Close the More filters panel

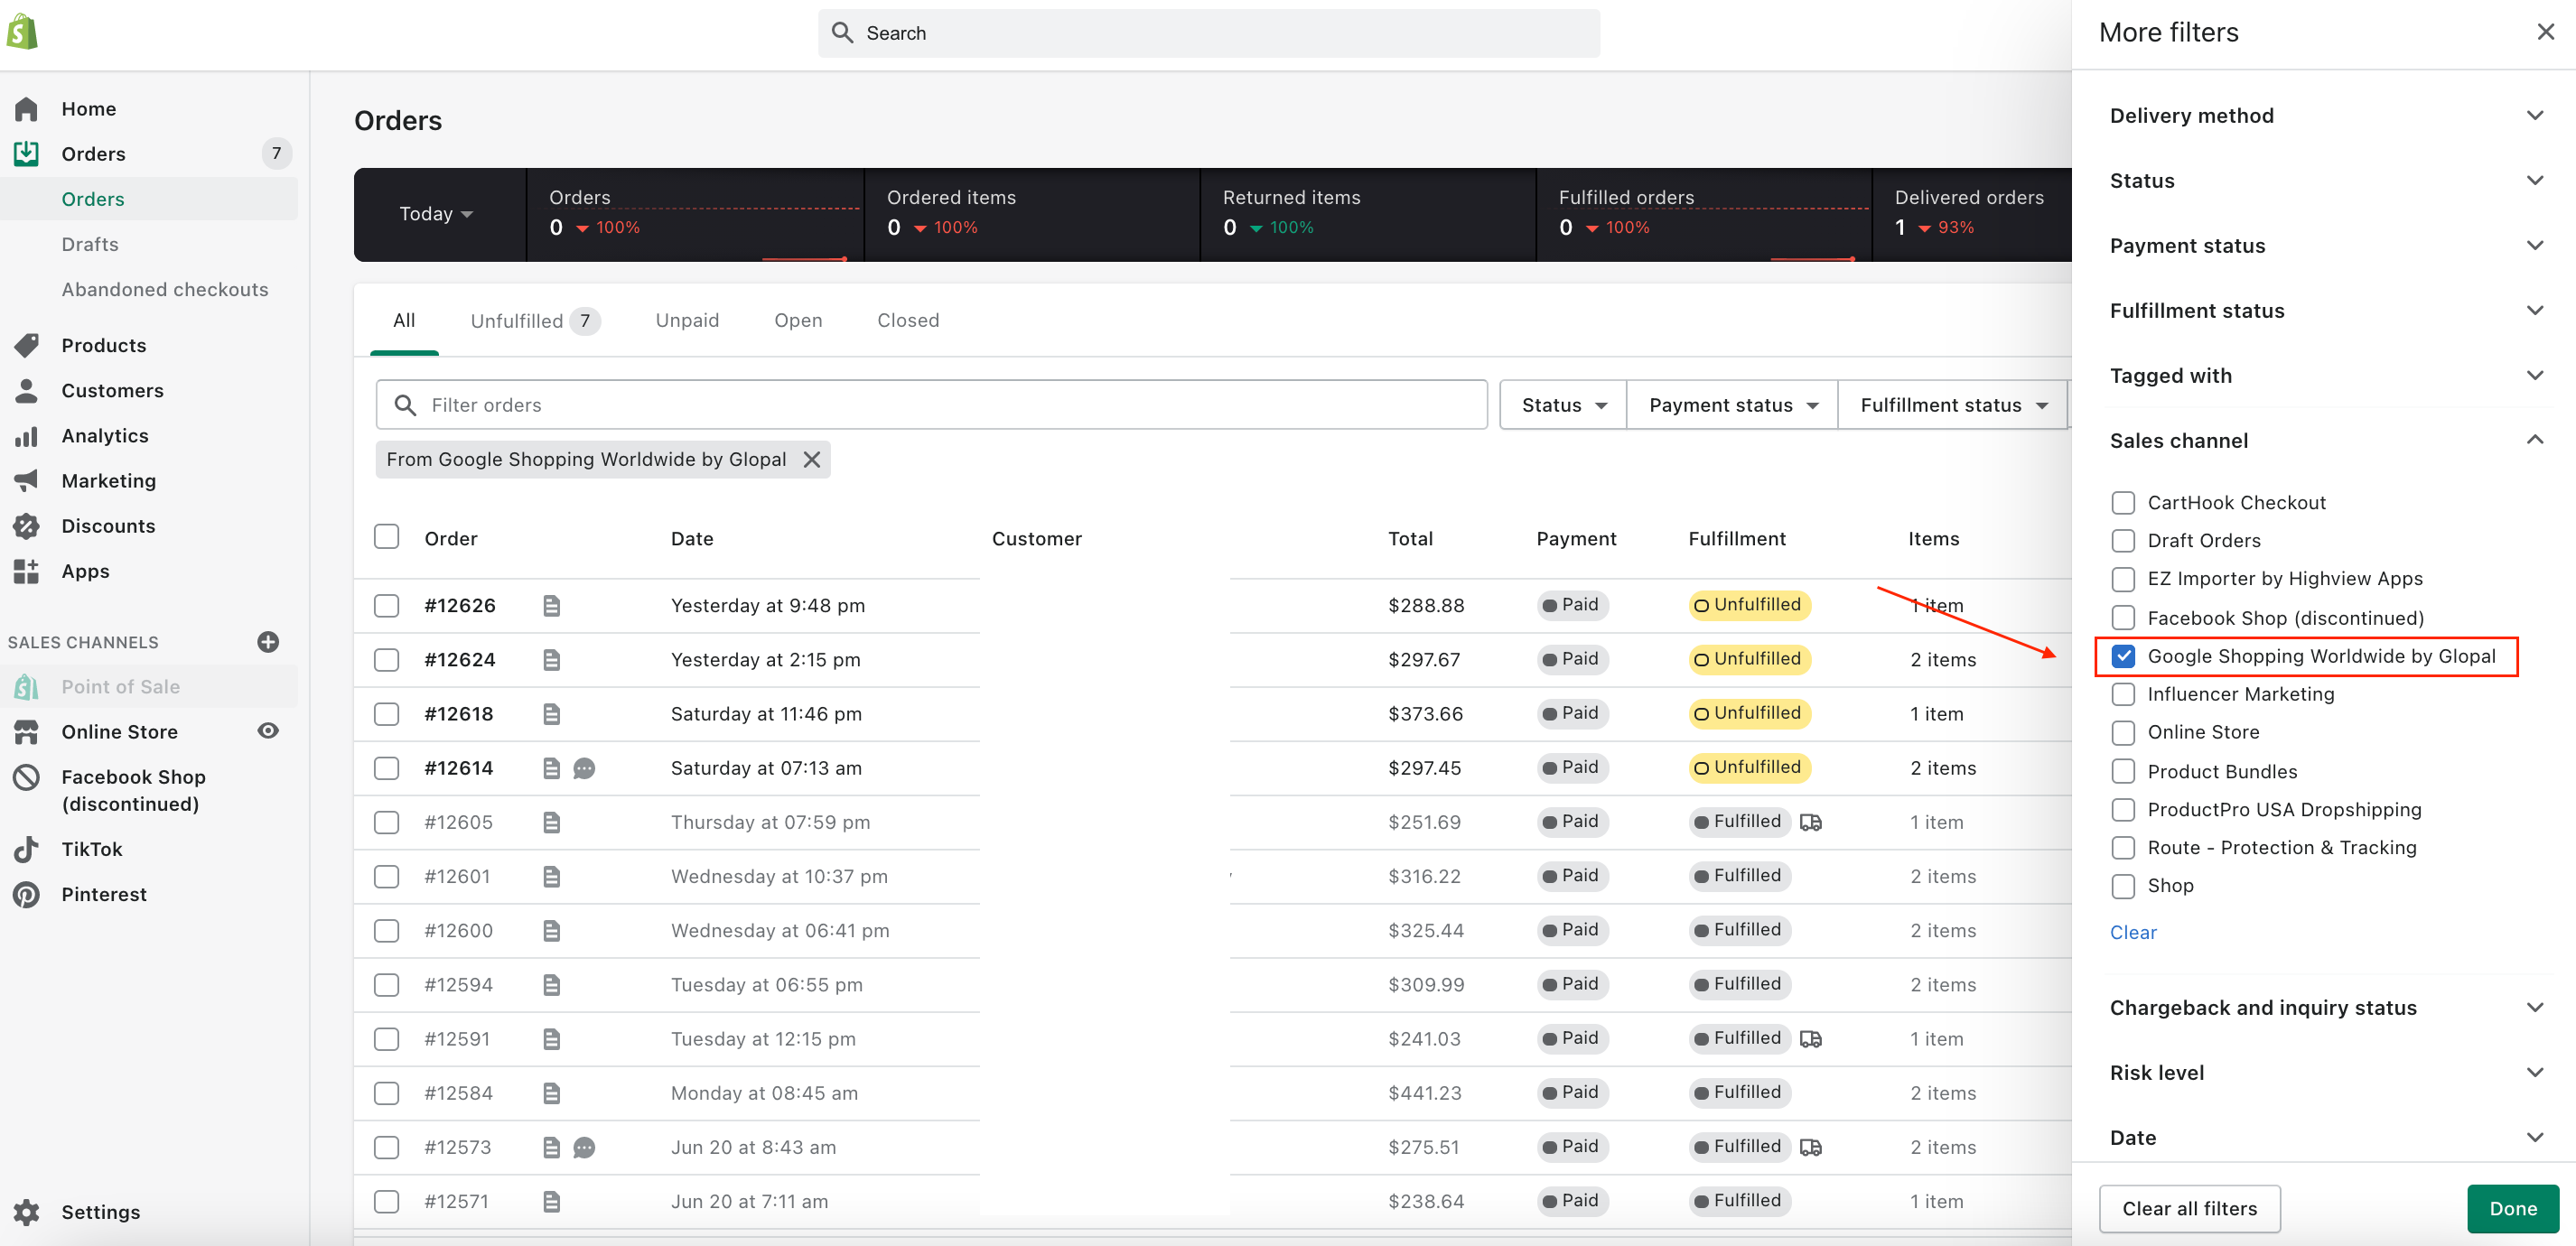(2545, 32)
